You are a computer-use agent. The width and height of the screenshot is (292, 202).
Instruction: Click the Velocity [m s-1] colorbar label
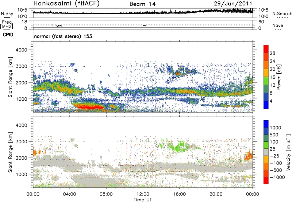coord(288,152)
